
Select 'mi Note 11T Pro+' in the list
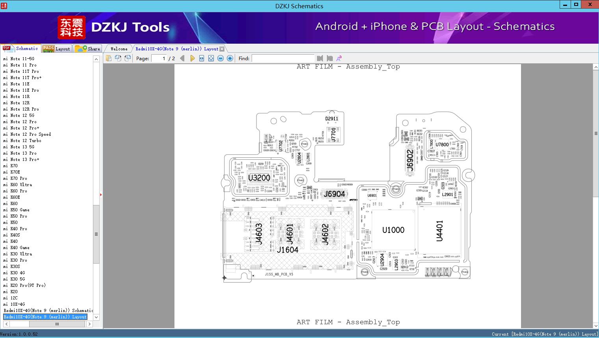pos(22,78)
